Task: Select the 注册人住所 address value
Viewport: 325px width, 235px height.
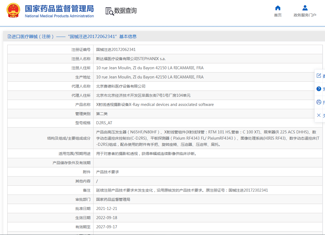Action: tap(150, 68)
